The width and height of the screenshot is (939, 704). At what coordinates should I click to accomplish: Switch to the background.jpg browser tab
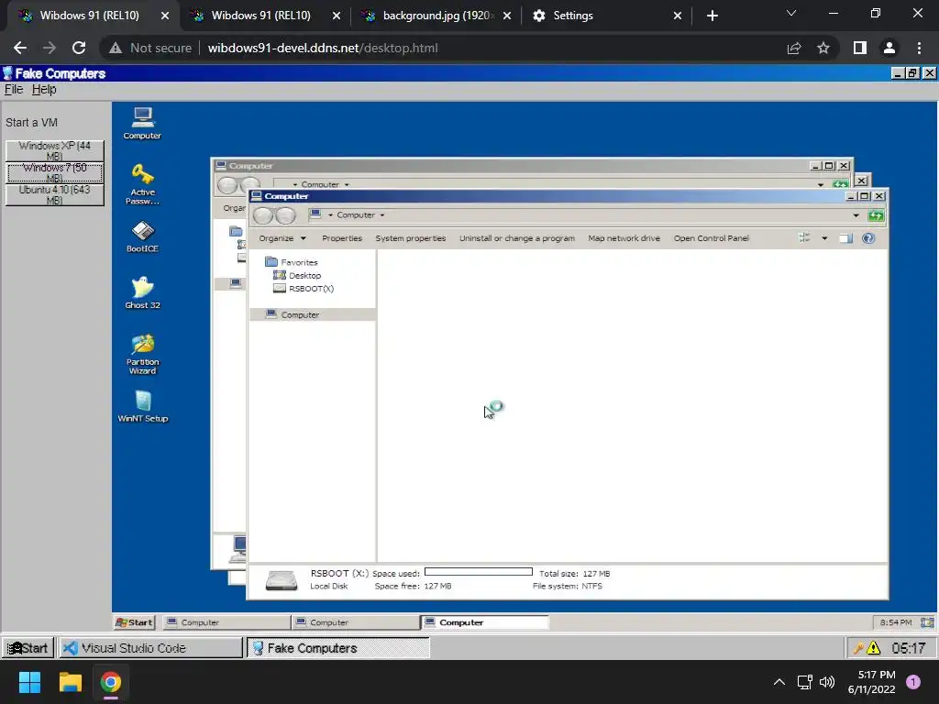click(436, 16)
